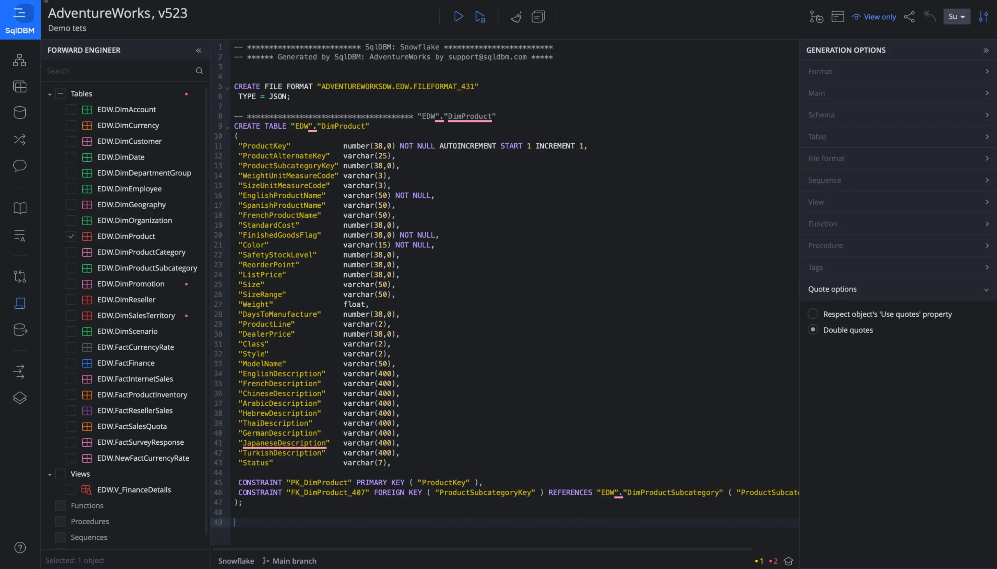Click the share project icon
Viewport: 997px width, 569px height.
point(909,17)
